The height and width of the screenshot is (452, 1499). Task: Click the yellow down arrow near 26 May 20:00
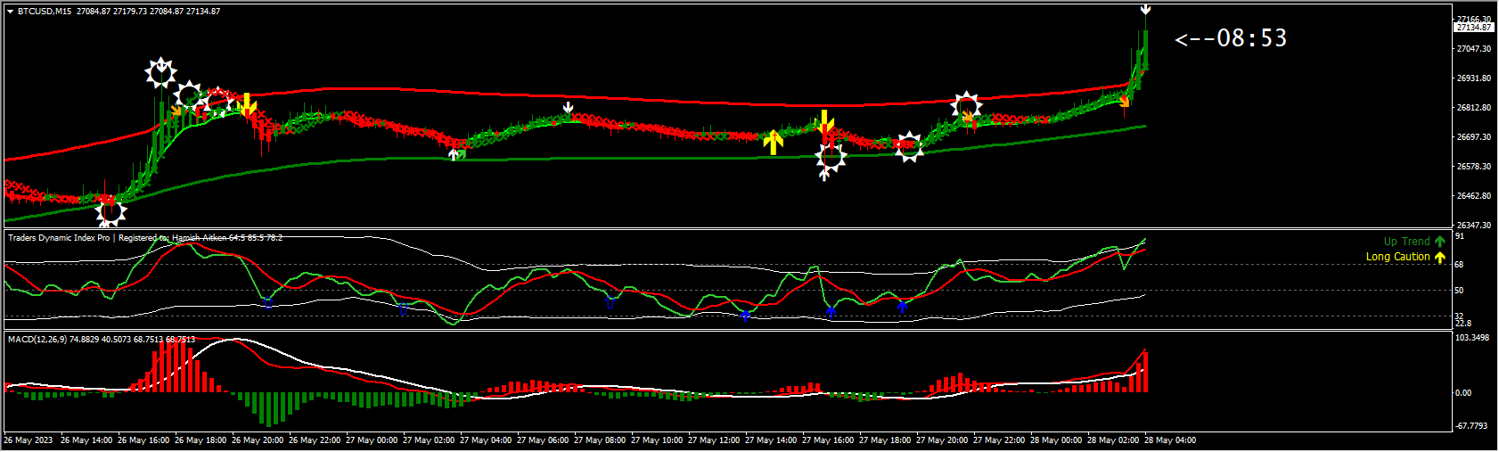(x=248, y=104)
